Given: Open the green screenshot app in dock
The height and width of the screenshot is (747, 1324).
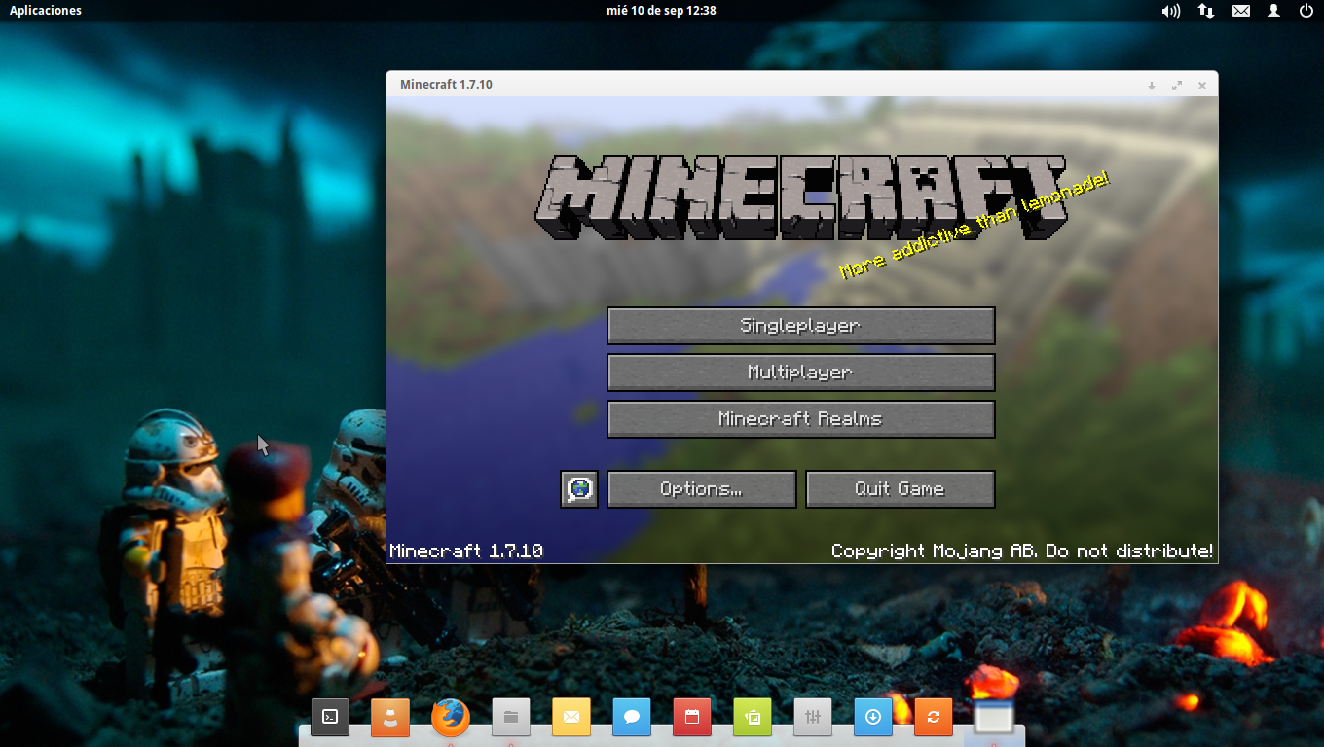Looking at the screenshot, I should click(753, 718).
